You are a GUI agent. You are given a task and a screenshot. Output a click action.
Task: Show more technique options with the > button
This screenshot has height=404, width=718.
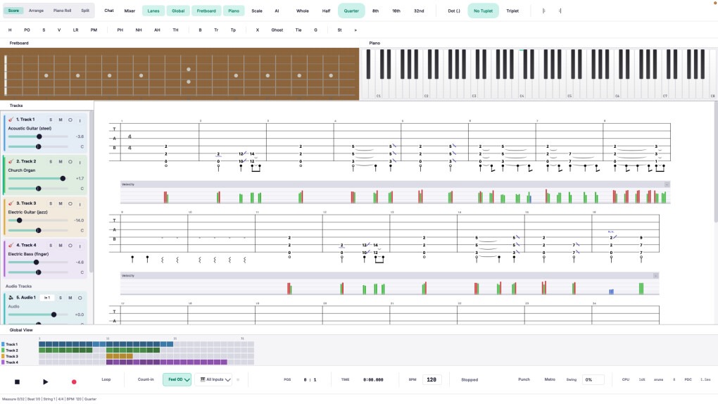tap(355, 30)
